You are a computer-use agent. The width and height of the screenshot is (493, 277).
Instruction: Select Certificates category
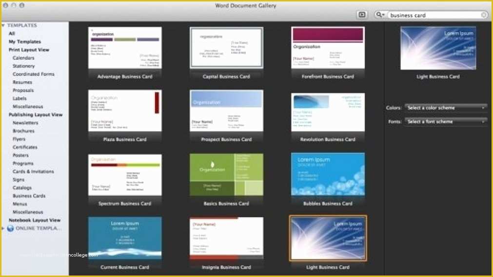point(25,148)
